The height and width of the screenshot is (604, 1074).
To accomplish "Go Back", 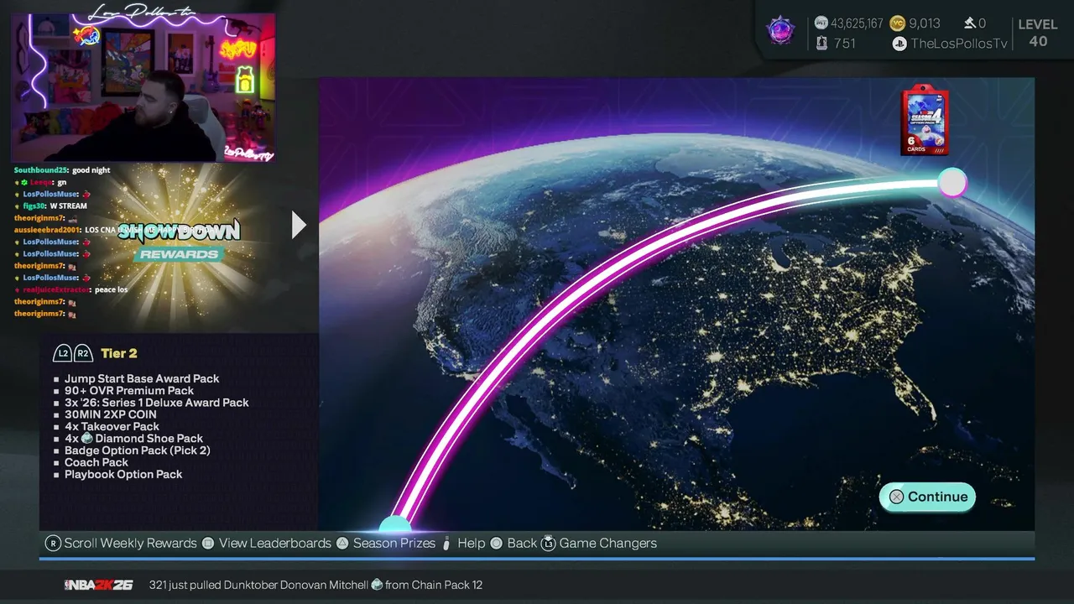I will 522,544.
